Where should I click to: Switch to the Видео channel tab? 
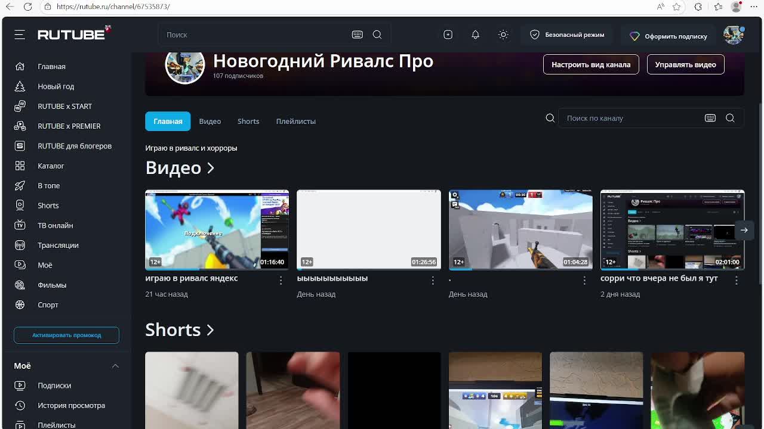click(210, 121)
